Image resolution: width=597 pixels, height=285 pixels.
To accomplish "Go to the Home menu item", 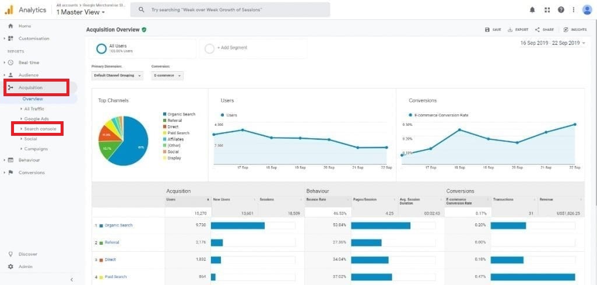I will pos(24,26).
